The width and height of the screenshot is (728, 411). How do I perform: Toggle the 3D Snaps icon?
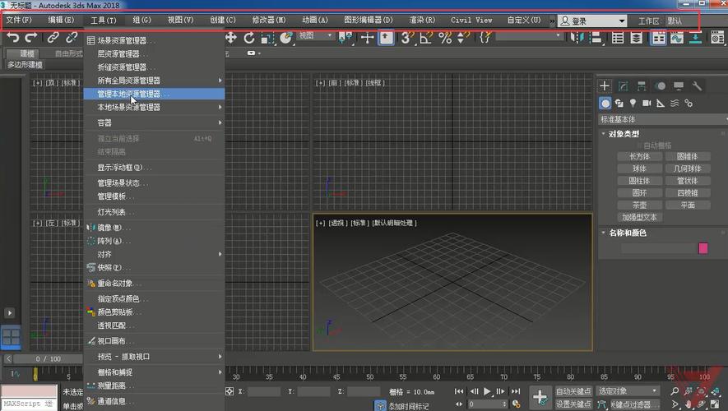[x=406, y=38]
